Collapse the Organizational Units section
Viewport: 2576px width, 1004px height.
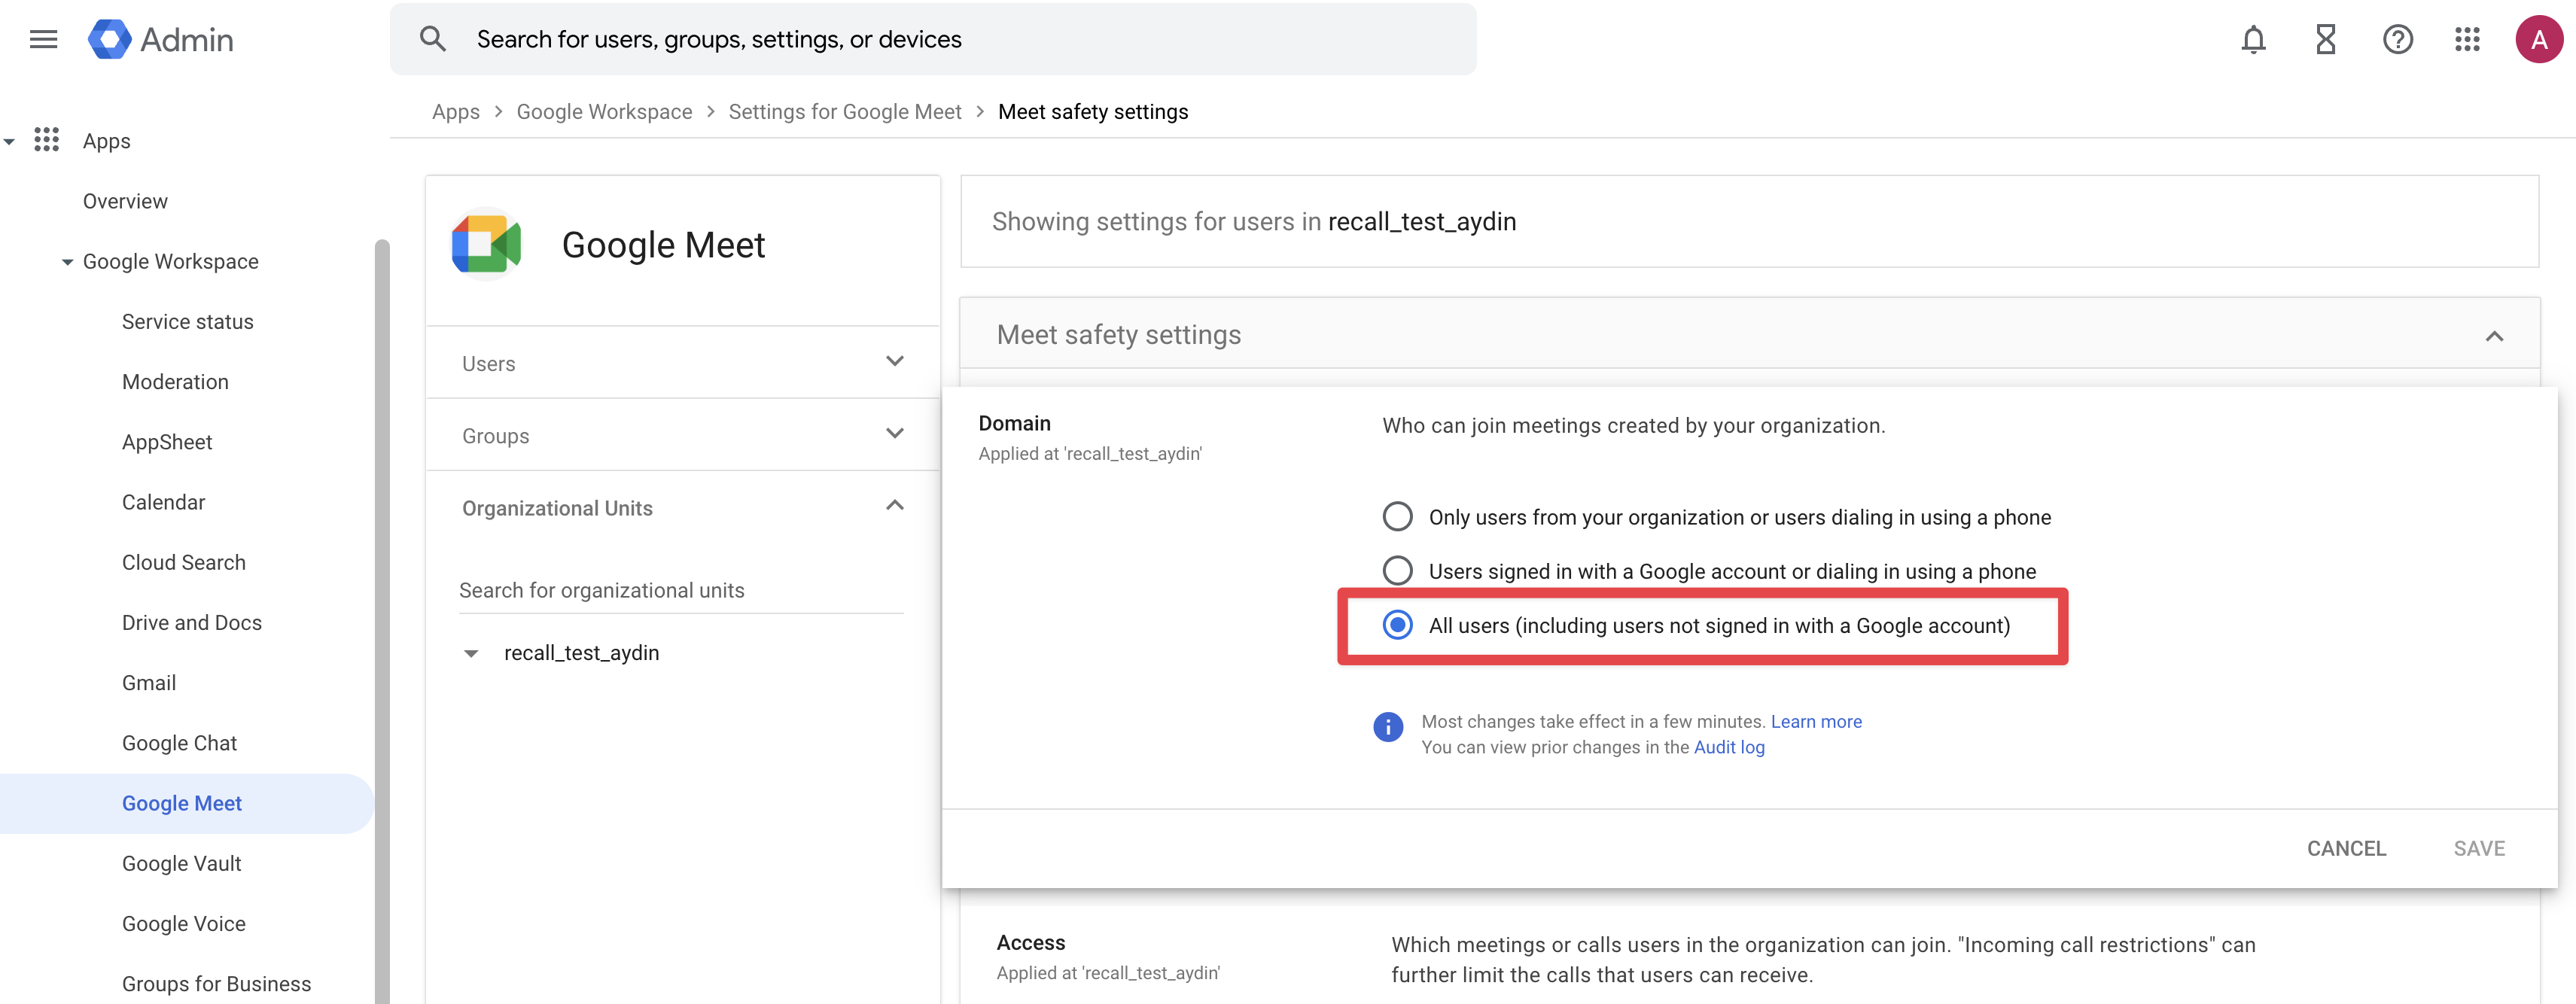[x=895, y=506]
